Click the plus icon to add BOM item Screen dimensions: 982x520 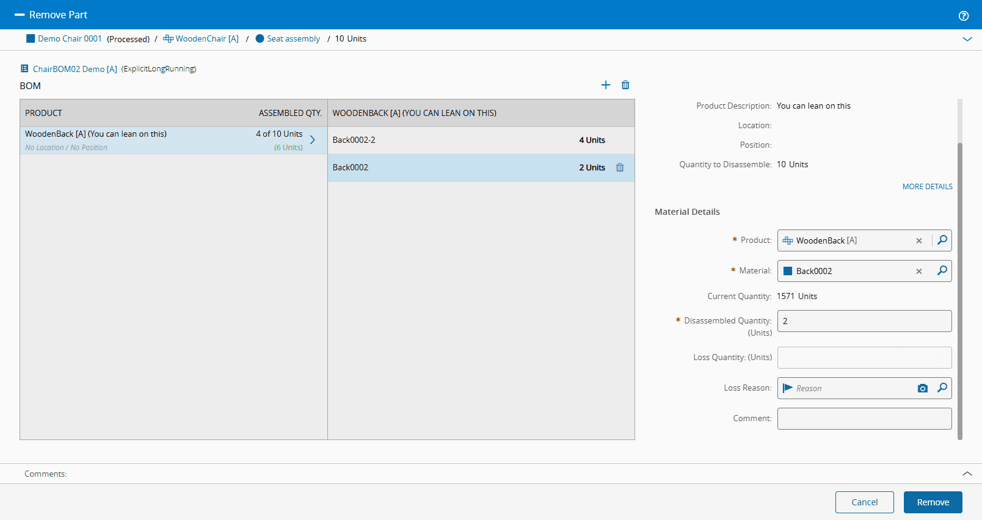click(606, 85)
